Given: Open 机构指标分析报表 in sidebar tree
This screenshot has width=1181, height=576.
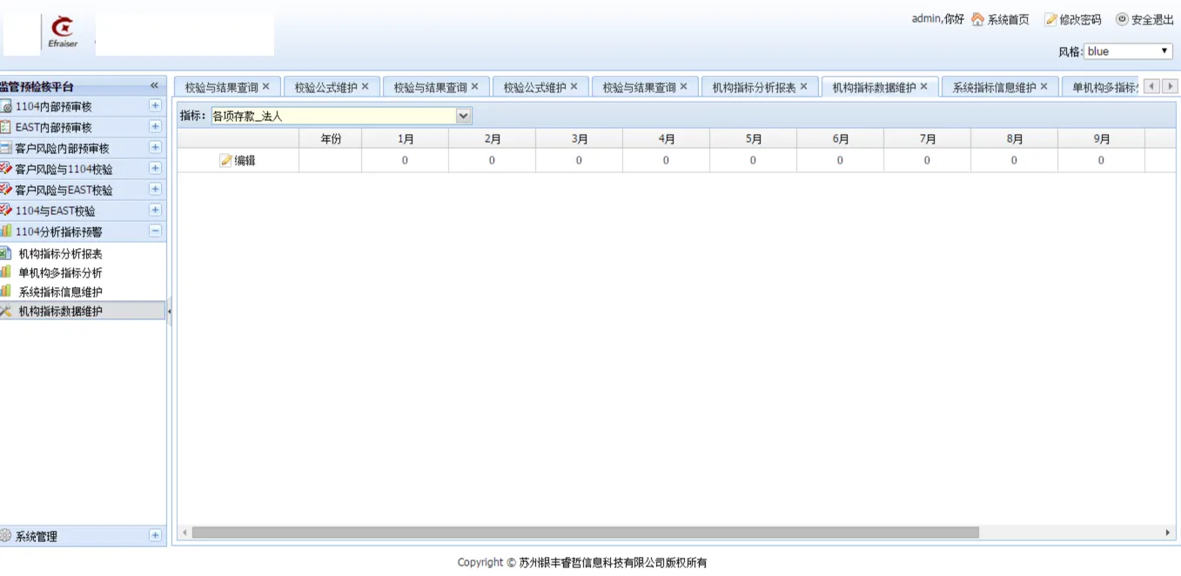Looking at the screenshot, I should (60, 254).
